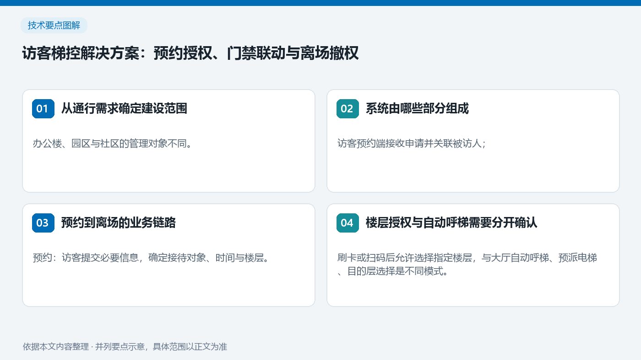The image size is (641, 360).
Task: Click the 02 number badge
Action: point(348,109)
